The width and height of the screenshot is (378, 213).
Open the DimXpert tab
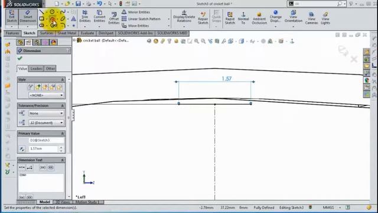pyautogui.click(x=106, y=33)
